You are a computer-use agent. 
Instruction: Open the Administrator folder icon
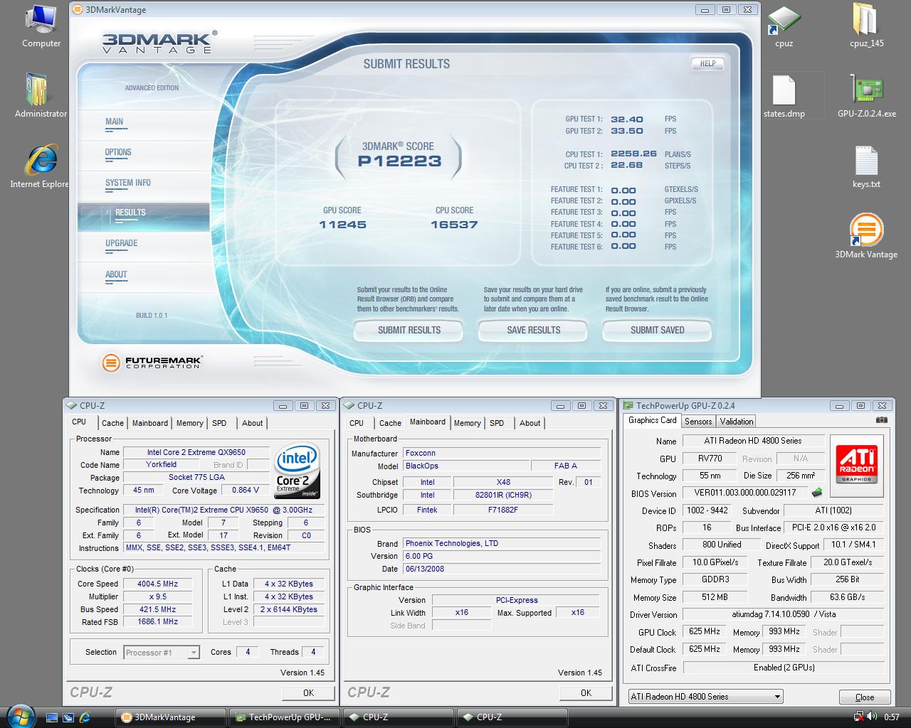pyautogui.click(x=41, y=95)
